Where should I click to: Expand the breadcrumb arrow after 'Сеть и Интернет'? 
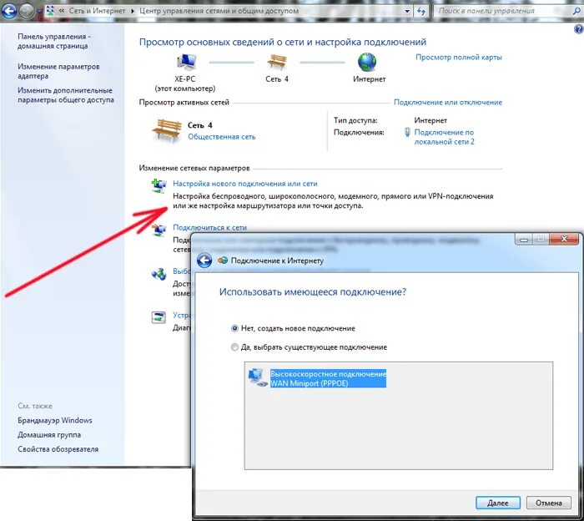tap(132, 11)
